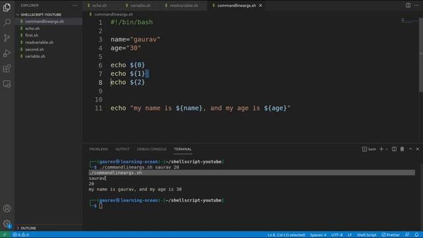Click the feedback icon in status bar
This screenshot has width=423, height=238.
pyautogui.click(x=407, y=235)
